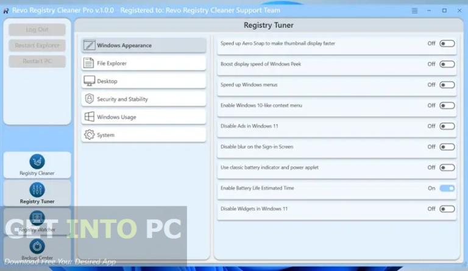468x271 pixels.
Task: Enable Disable Ads in Windows 11 switch
Action: [x=447, y=127]
